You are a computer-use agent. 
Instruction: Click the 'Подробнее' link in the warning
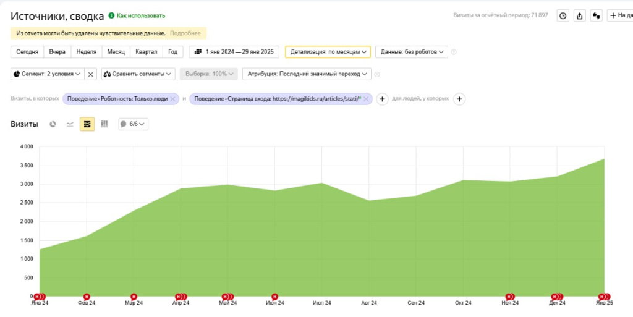185,33
